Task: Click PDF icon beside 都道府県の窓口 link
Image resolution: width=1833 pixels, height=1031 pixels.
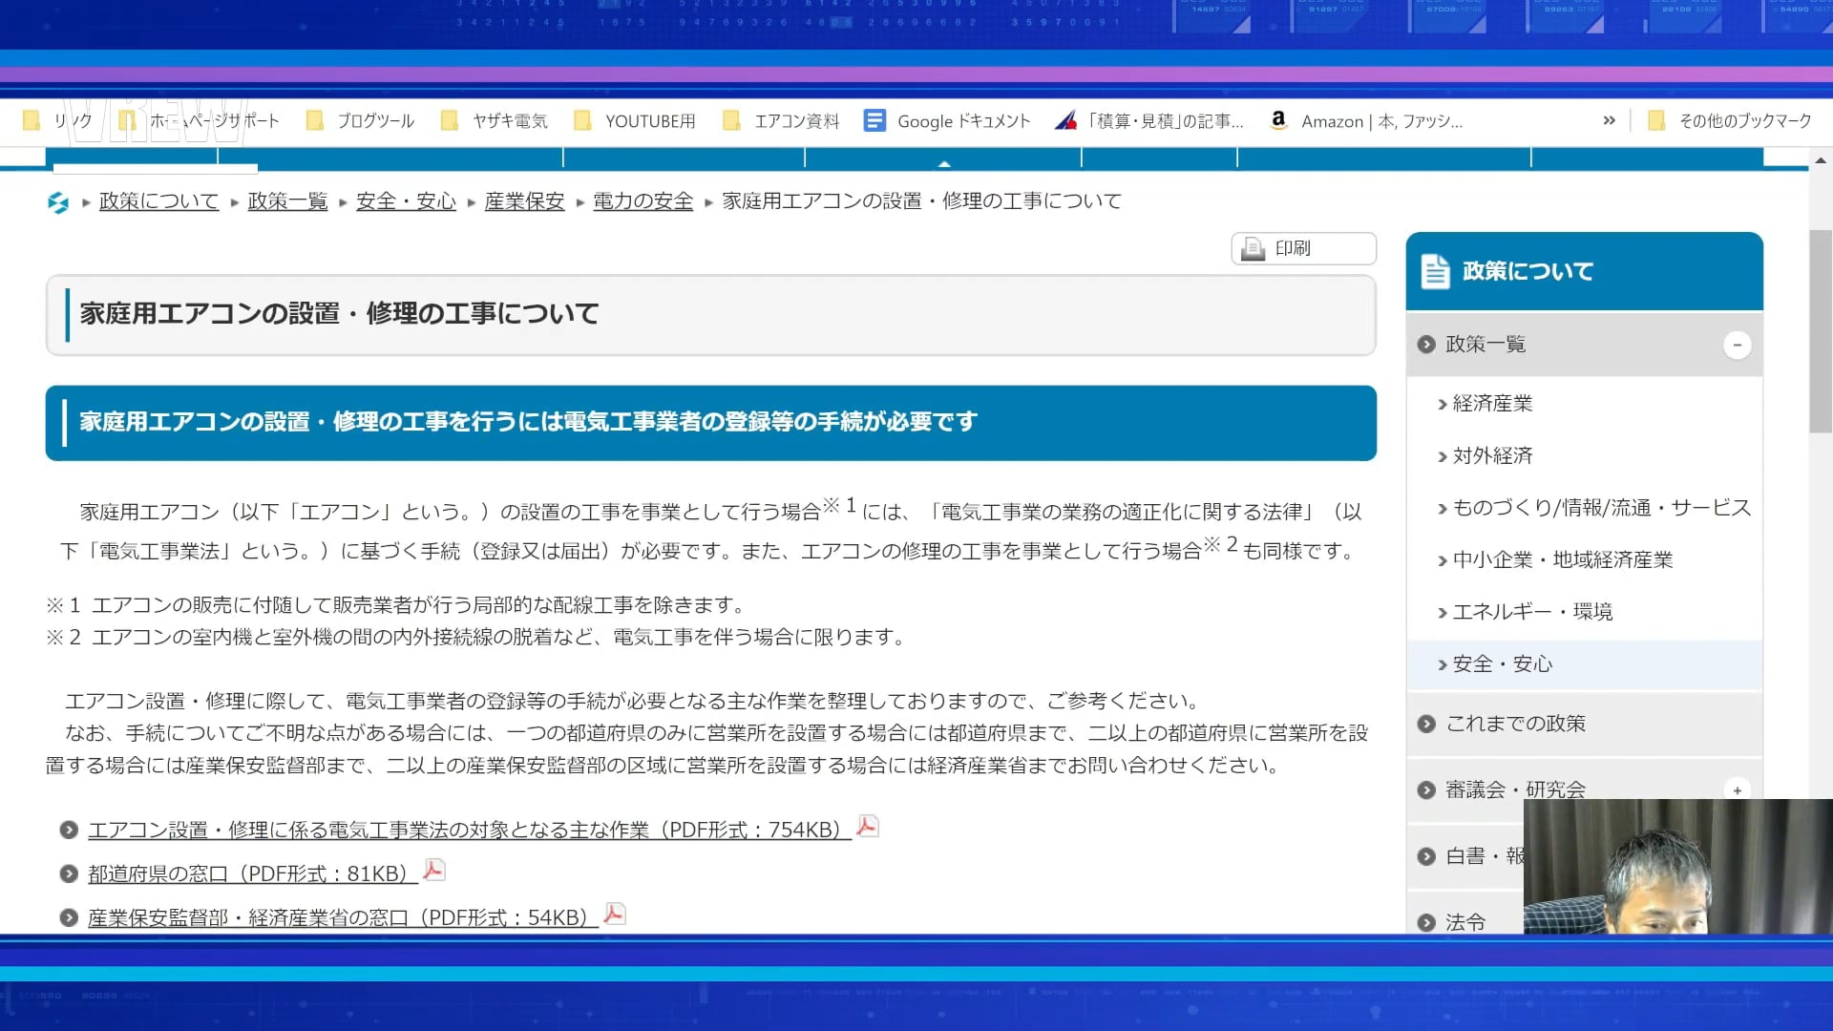Action: pyautogui.click(x=433, y=871)
